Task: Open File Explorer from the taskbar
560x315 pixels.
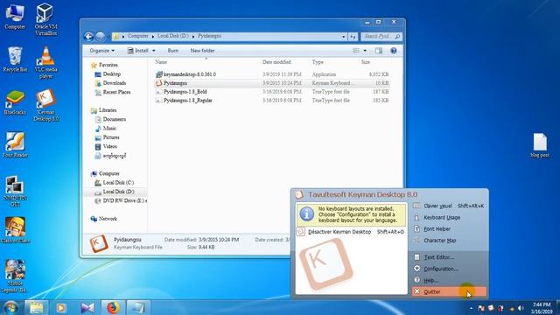Action: (x=37, y=307)
